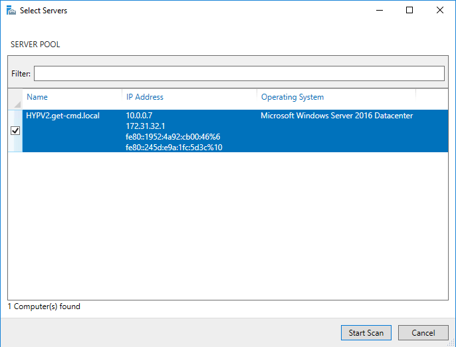The width and height of the screenshot is (456, 347).
Task: Click the fe80::1952:4a92:cb00:46%6 address
Action: pyautogui.click(x=173, y=137)
